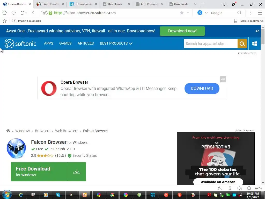Click the Ad badge on Opera banner
Viewport: 265px width, 199px height.
(223, 79)
